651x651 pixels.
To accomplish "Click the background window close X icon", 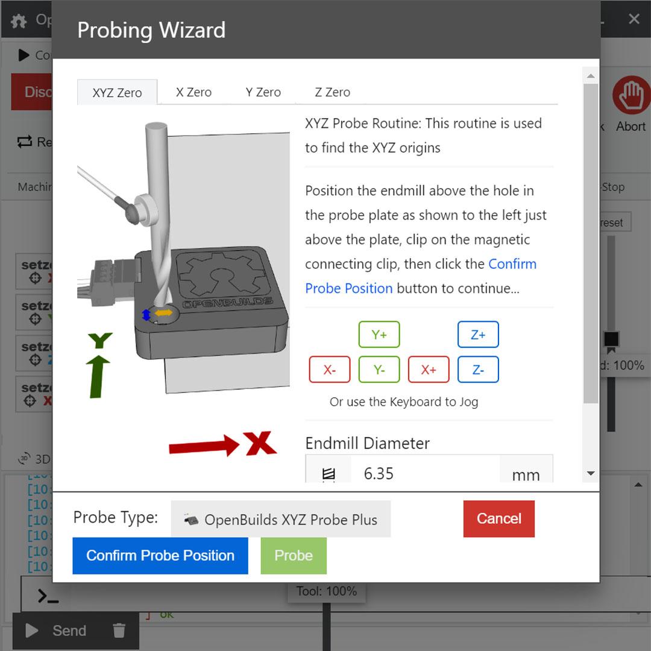I will pos(634,19).
